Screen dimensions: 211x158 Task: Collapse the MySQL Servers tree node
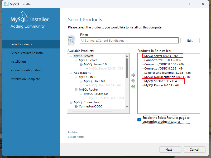(x=71, y=56)
